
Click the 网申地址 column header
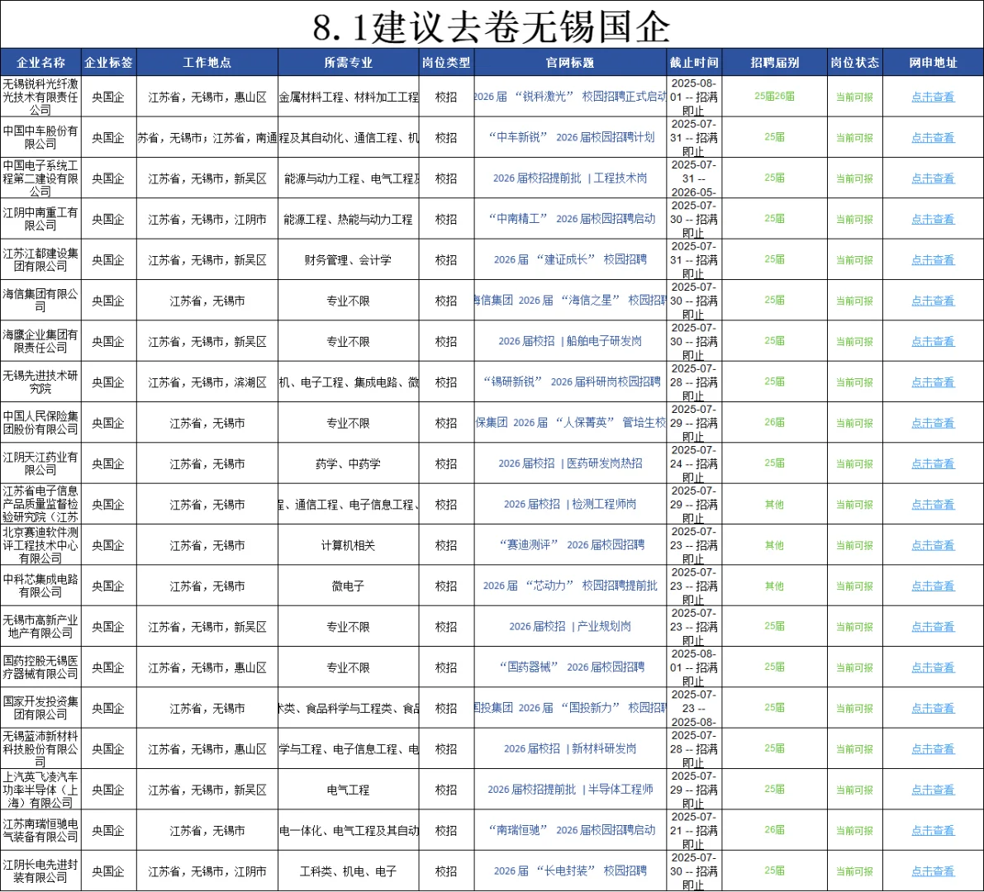(933, 62)
